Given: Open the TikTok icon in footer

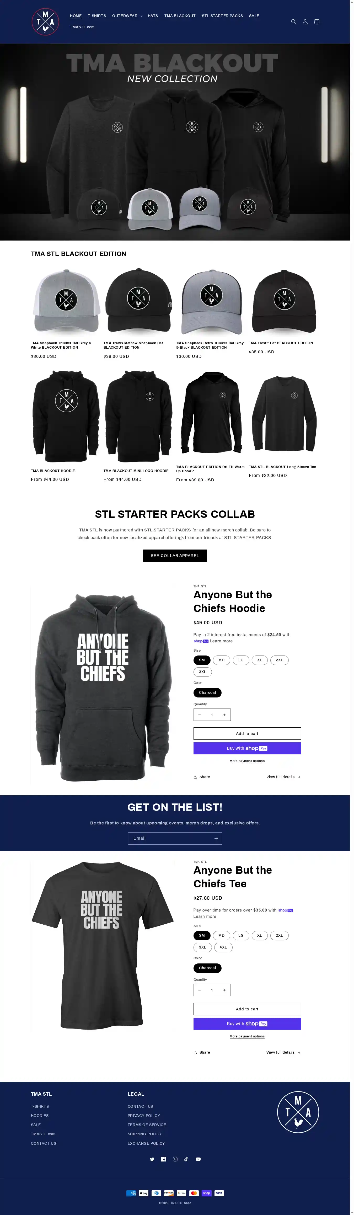Looking at the screenshot, I should (186, 1159).
